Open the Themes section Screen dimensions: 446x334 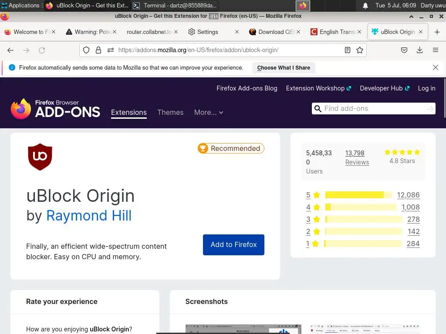[170, 113]
